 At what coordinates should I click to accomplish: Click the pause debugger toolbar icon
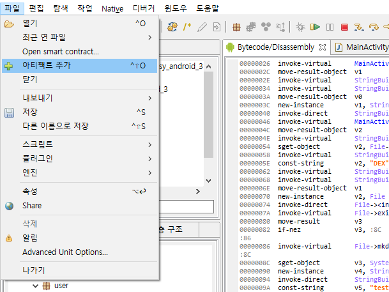[x=330, y=27]
